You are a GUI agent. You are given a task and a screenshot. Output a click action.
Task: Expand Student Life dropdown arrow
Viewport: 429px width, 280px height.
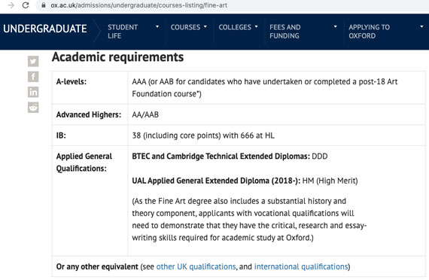pyautogui.click(x=157, y=26)
